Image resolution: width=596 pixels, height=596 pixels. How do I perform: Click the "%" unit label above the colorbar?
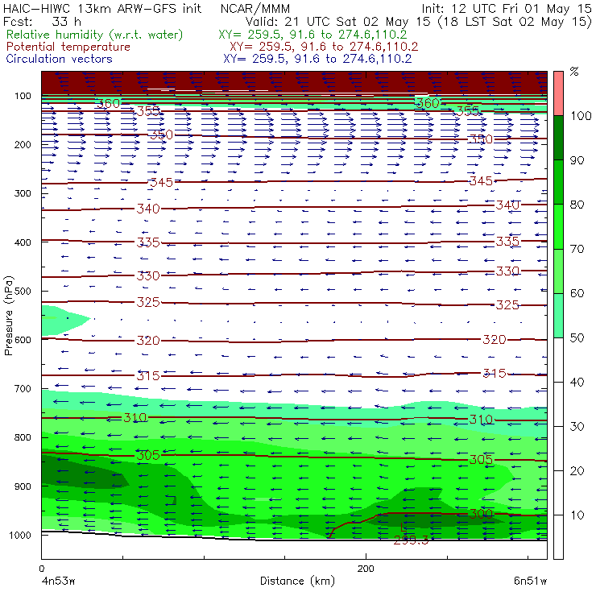574,72
